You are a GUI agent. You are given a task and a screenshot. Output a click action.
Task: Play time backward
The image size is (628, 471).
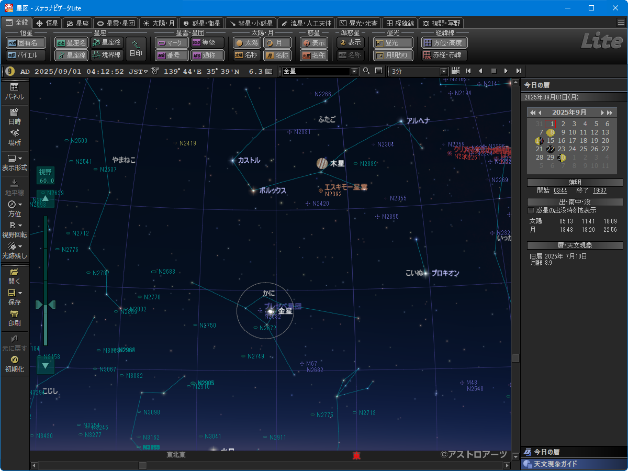[480, 71]
